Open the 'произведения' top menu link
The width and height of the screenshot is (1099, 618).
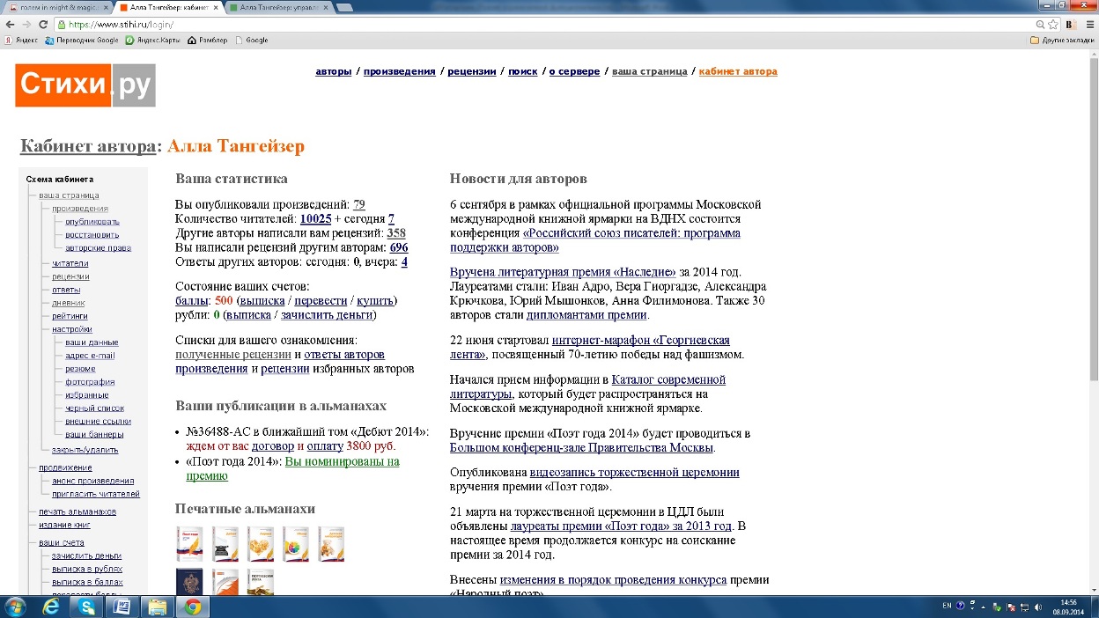[x=399, y=71]
